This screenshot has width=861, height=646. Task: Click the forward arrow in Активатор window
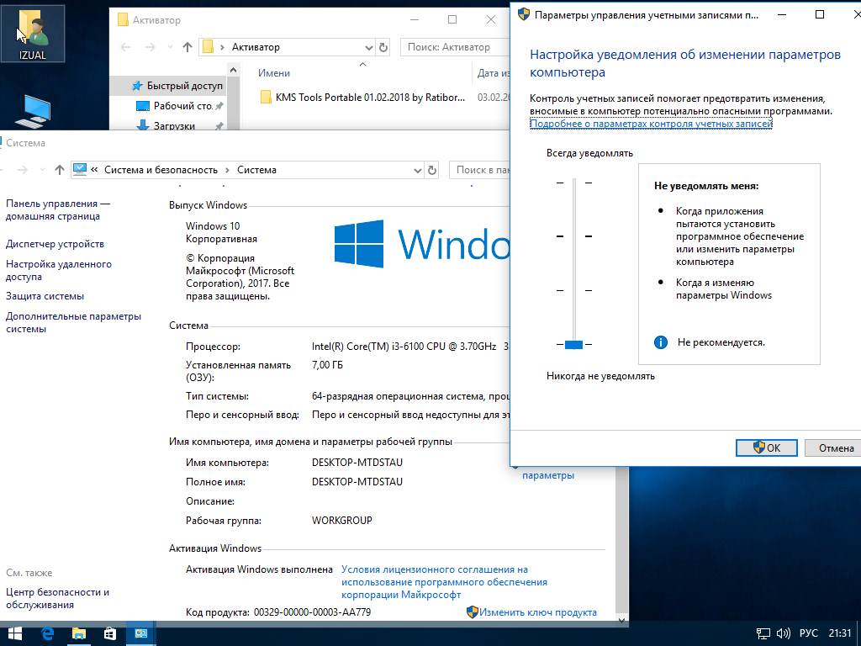[x=150, y=47]
